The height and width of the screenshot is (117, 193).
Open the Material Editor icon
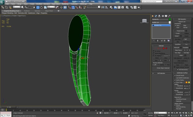127,7
